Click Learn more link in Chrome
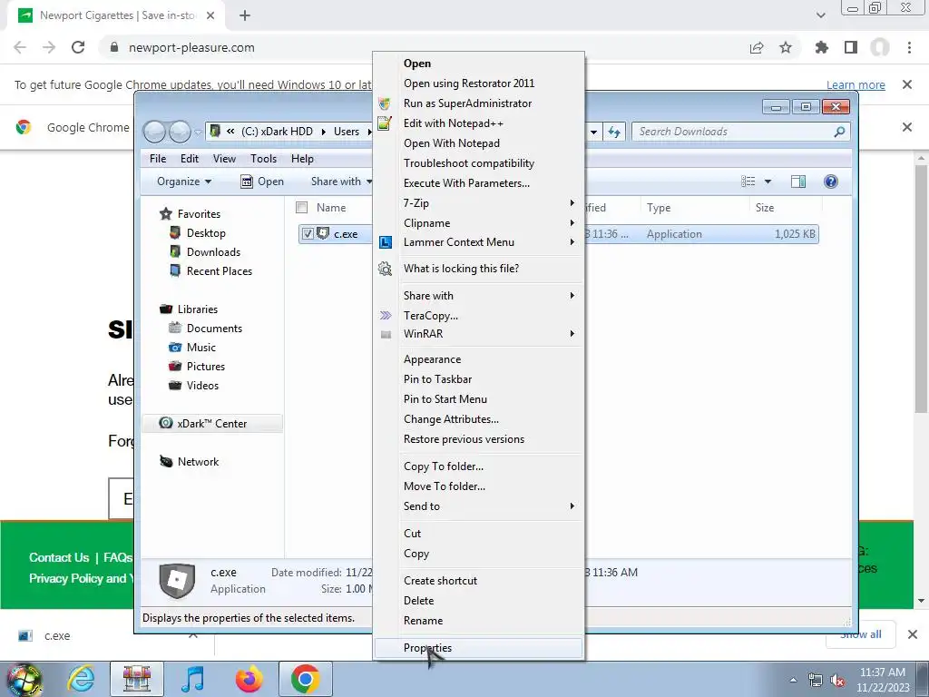Screen dimensions: 929x697 (x=856, y=84)
